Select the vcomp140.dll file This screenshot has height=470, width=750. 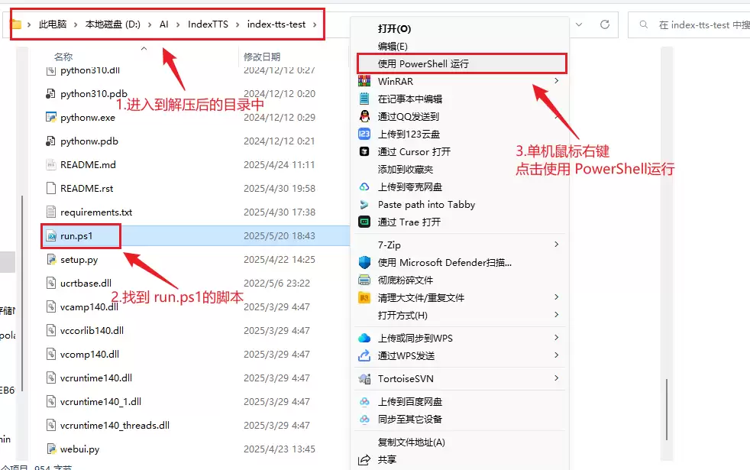point(89,354)
